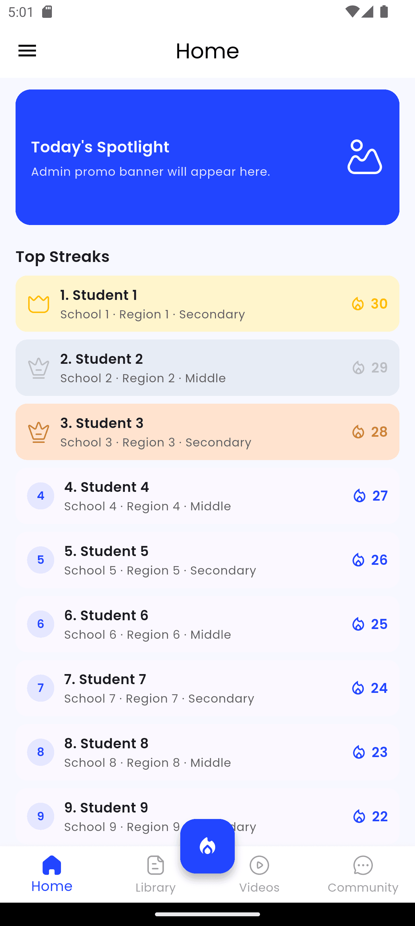
Task: Switch to the Library tab
Action: (155, 874)
